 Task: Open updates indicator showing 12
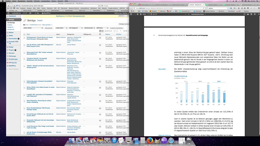pyautogui.click(x=25, y=13)
